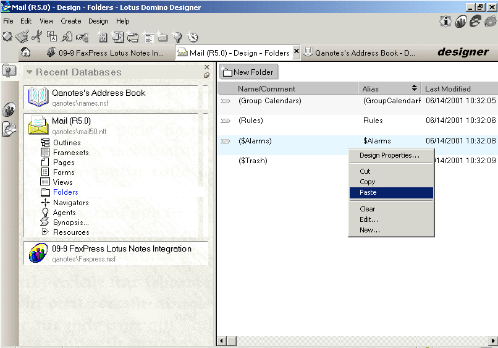498x348 pixels.
Task: Click the New Folder button
Action: click(248, 72)
